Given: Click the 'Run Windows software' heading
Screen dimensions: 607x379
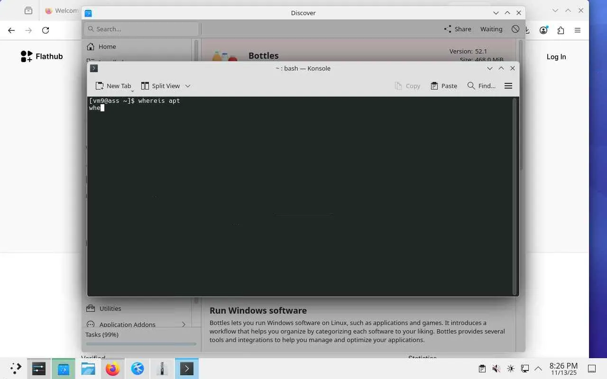Looking at the screenshot, I should tap(258, 310).
